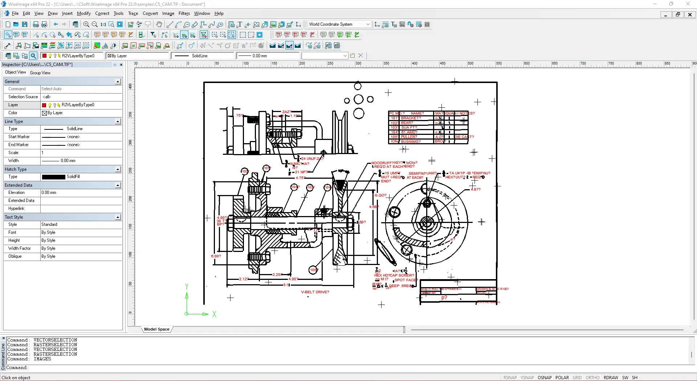Click the CFG configuration icon
Screen dimensions: 697x381
[x=402, y=24]
